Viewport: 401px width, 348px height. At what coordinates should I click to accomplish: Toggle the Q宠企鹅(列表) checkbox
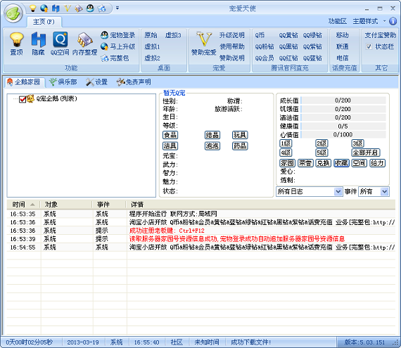[x=23, y=99]
